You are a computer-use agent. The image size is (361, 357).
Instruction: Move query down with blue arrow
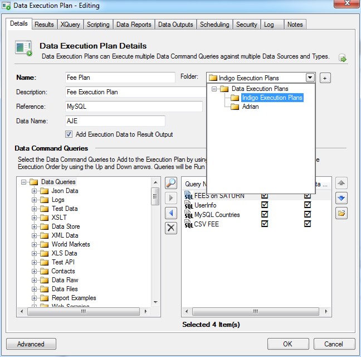342,198
